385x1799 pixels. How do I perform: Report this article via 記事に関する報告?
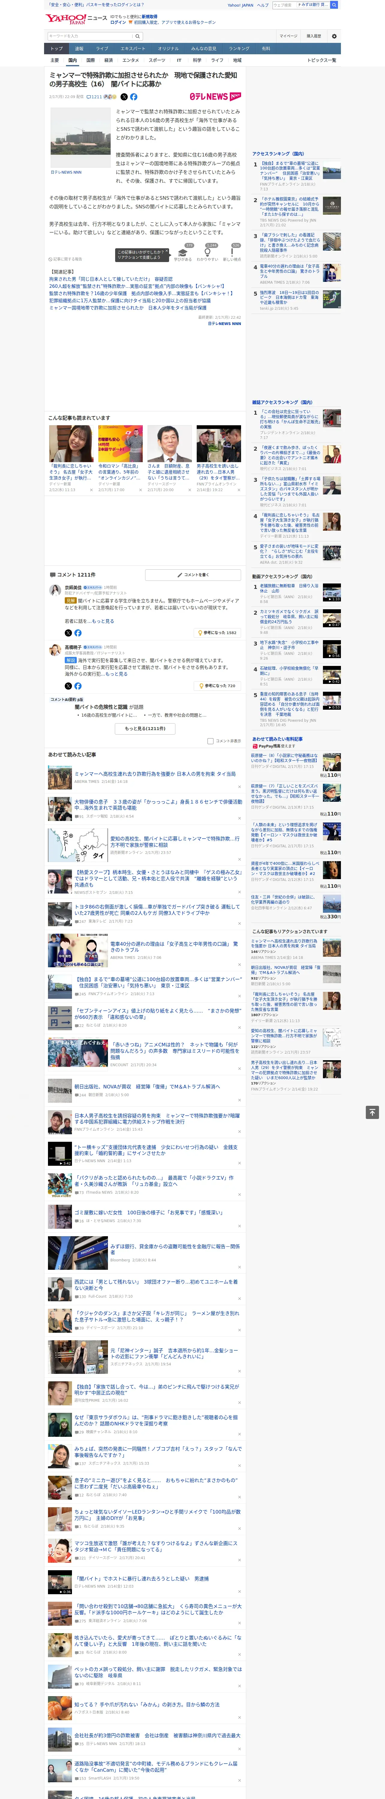point(65,259)
